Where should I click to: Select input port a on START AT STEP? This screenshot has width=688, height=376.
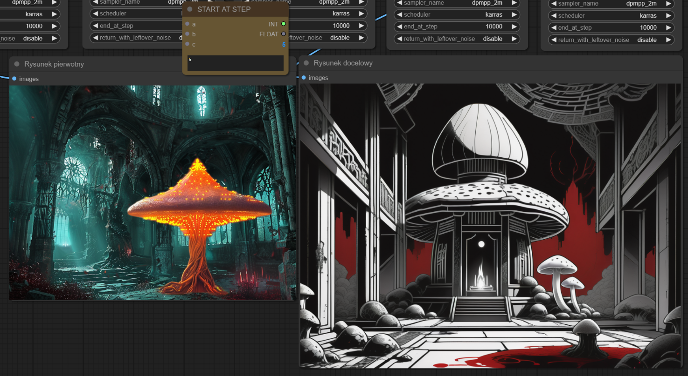point(187,24)
